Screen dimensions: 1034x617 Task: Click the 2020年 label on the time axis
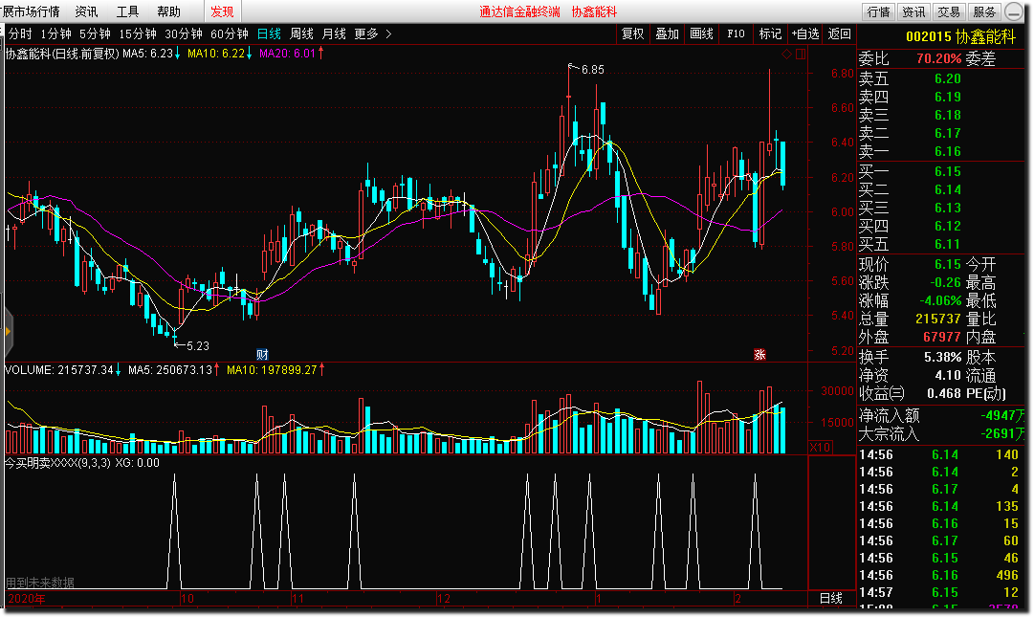tap(27, 599)
